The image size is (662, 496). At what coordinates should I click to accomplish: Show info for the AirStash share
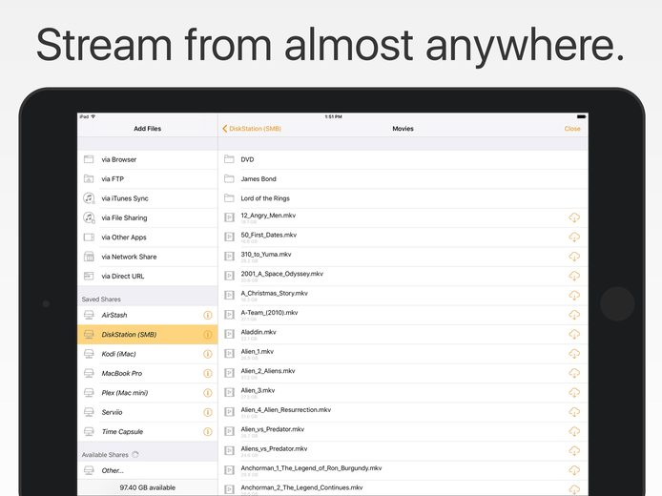pyautogui.click(x=207, y=315)
